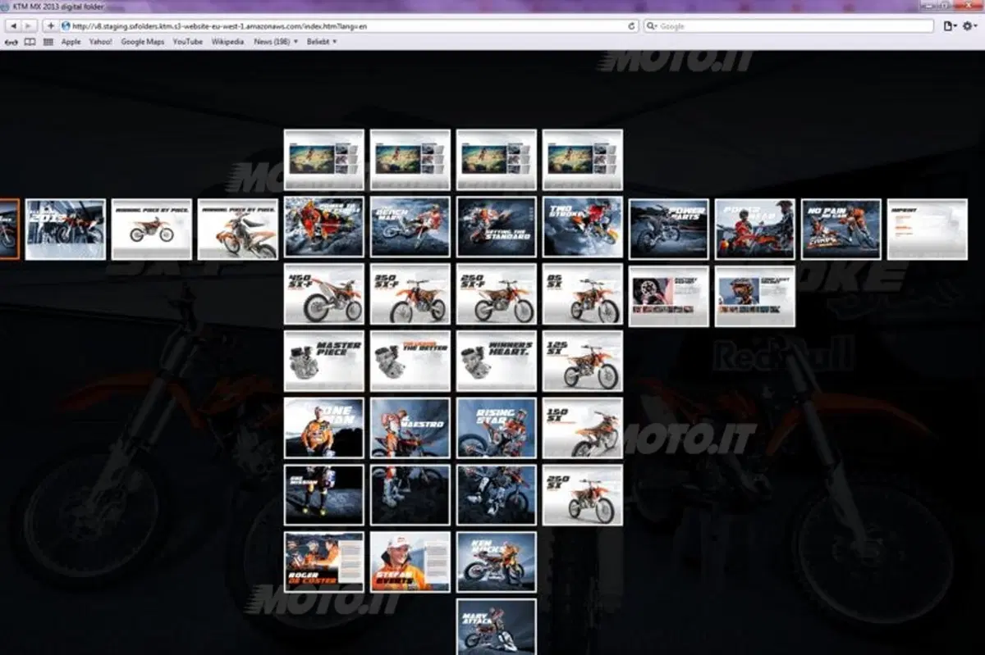Open Top Sites grid icon

coord(48,42)
